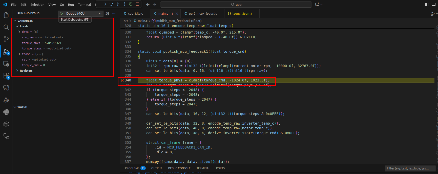Image resolution: width=438 pixels, height=174 pixels.
Task: Open the Selection menu
Action: [x=37, y=5]
